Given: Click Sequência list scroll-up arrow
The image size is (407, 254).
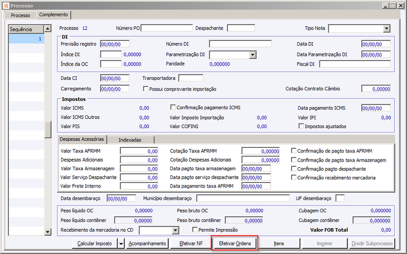Looking at the screenshot, I should [x=48, y=28].
